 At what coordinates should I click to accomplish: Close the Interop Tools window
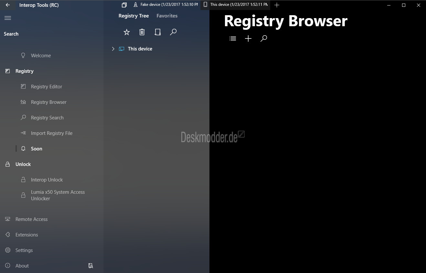419,5
